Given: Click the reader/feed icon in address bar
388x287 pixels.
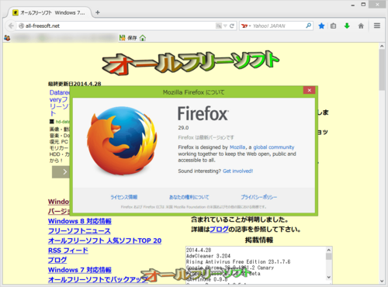Looking at the screenshot, I should pyautogui.click(x=219, y=26).
